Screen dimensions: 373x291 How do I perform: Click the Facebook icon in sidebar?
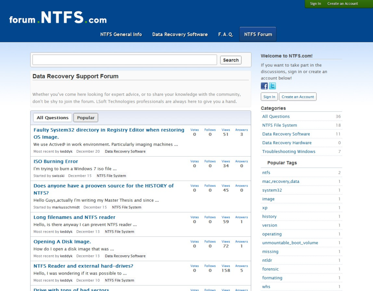coord(264,86)
